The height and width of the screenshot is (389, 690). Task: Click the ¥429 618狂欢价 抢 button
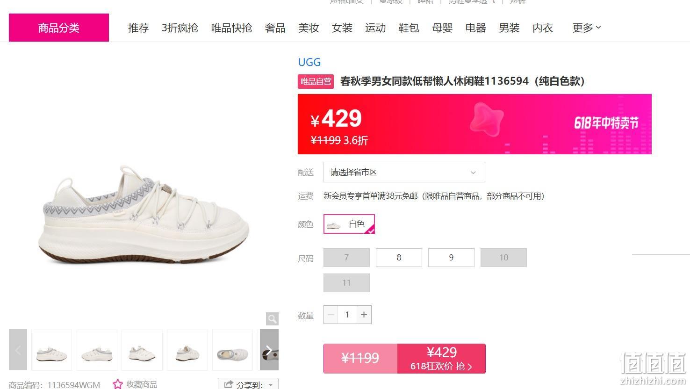click(442, 359)
